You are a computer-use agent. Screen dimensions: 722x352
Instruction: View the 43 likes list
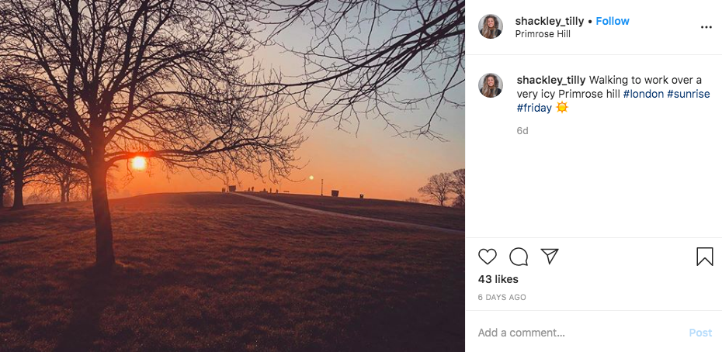[x=498, y=279]
